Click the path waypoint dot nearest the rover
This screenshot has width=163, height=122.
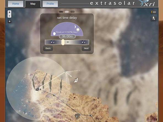[x=54, y=95]
